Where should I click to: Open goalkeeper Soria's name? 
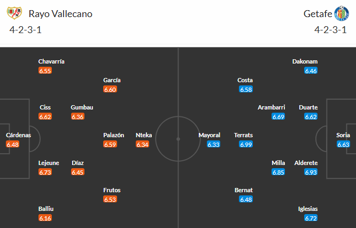tap(343, 135)
